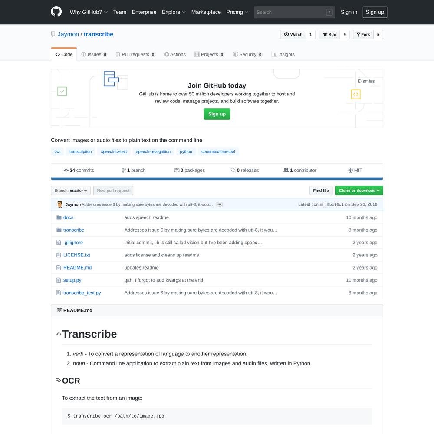Expand the commit message ellipsis button
Image resolution: width=434 pixels, height=434 pixels.
220,204
